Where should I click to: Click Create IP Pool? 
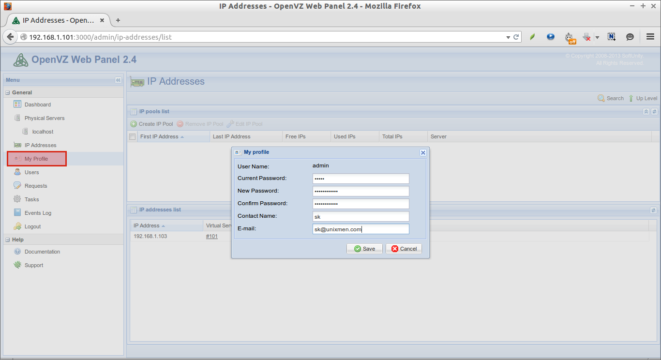point(151,124)
